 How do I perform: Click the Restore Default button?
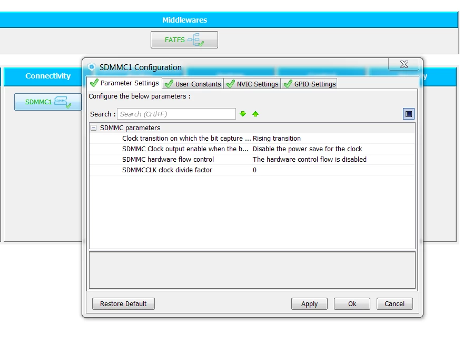123,304
